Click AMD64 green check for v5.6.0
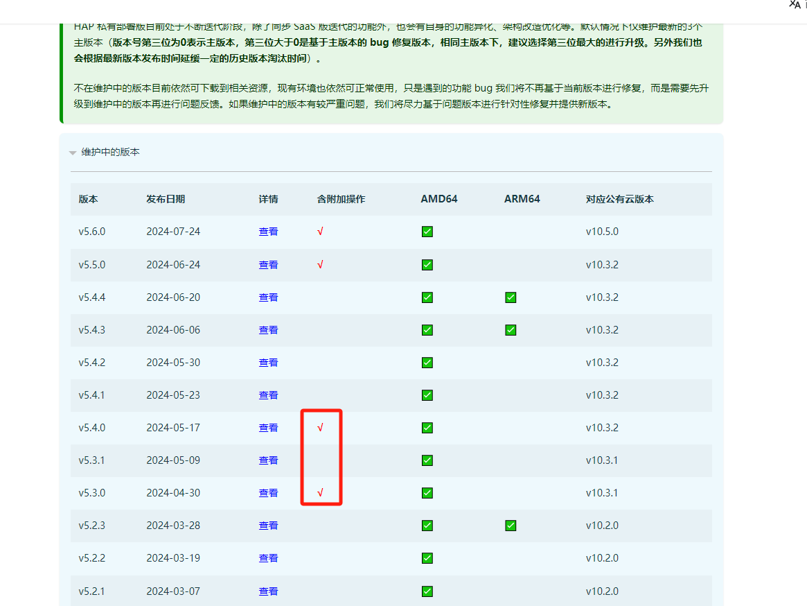807x606 pixels. (x=427, y=232)
